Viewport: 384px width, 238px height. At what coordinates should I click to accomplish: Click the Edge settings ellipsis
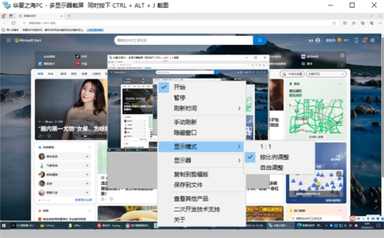coord(380,23)
